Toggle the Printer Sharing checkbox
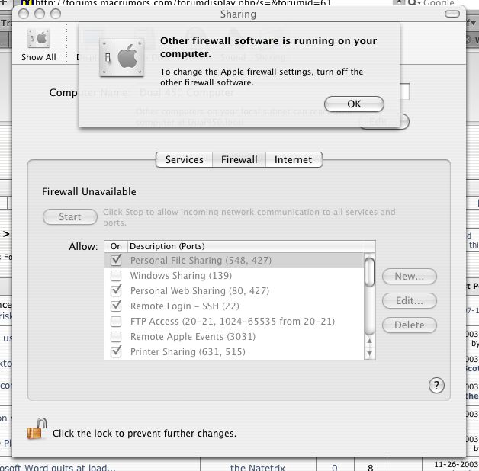This screenshot has width=479, height=471. [116, 351]
